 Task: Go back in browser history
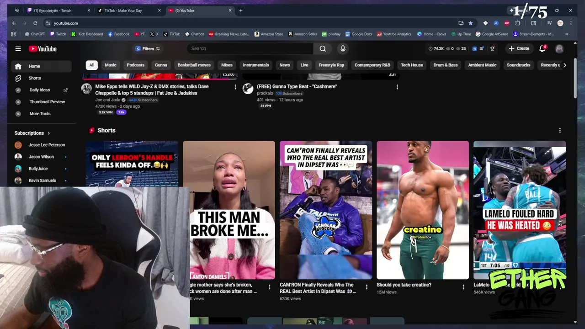pyautogui.click(x=14, y=23)
